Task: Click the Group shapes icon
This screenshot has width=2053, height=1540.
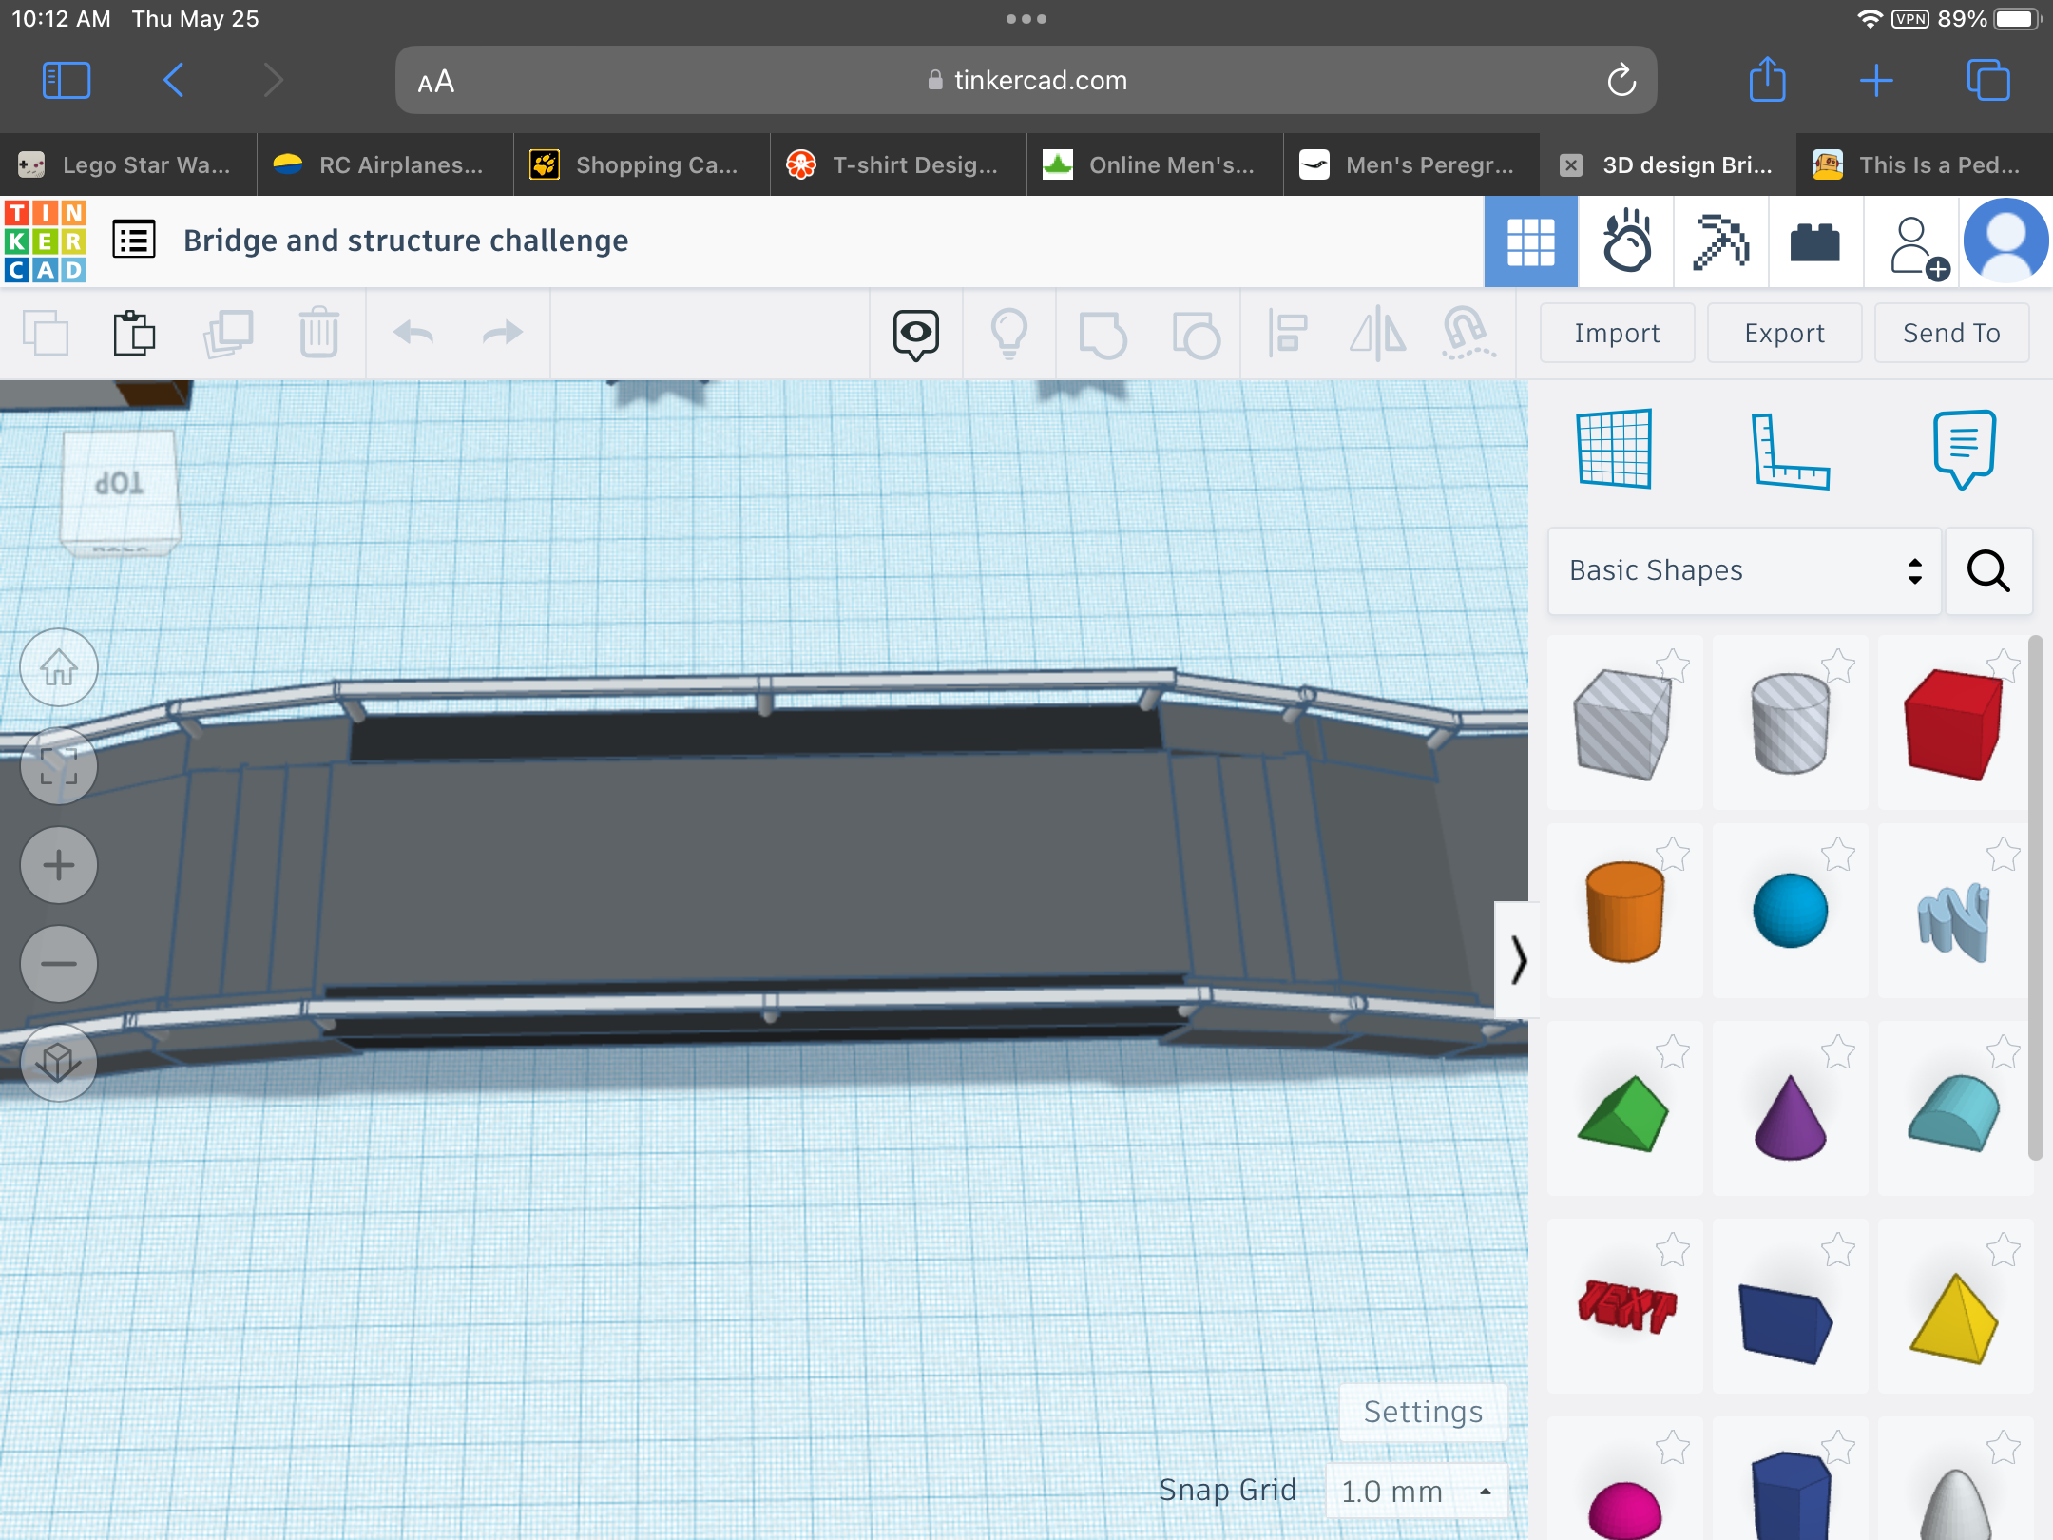Action: point(1103,335)
